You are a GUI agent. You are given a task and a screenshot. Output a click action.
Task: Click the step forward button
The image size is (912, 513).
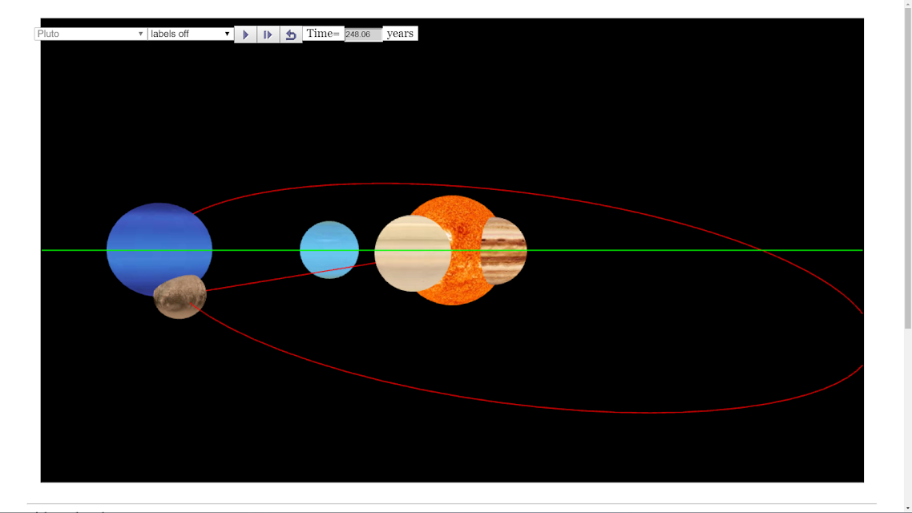(x=268, y=34)
